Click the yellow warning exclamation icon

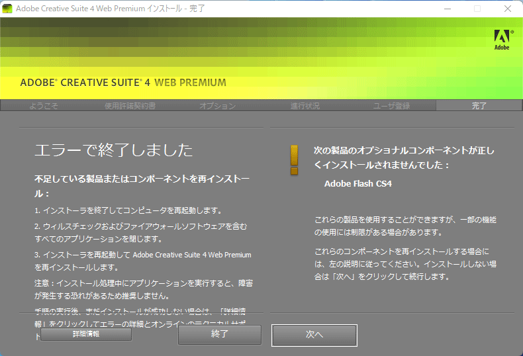(294, 160)
